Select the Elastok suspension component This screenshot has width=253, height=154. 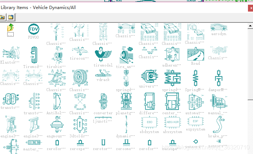[11, 53]
